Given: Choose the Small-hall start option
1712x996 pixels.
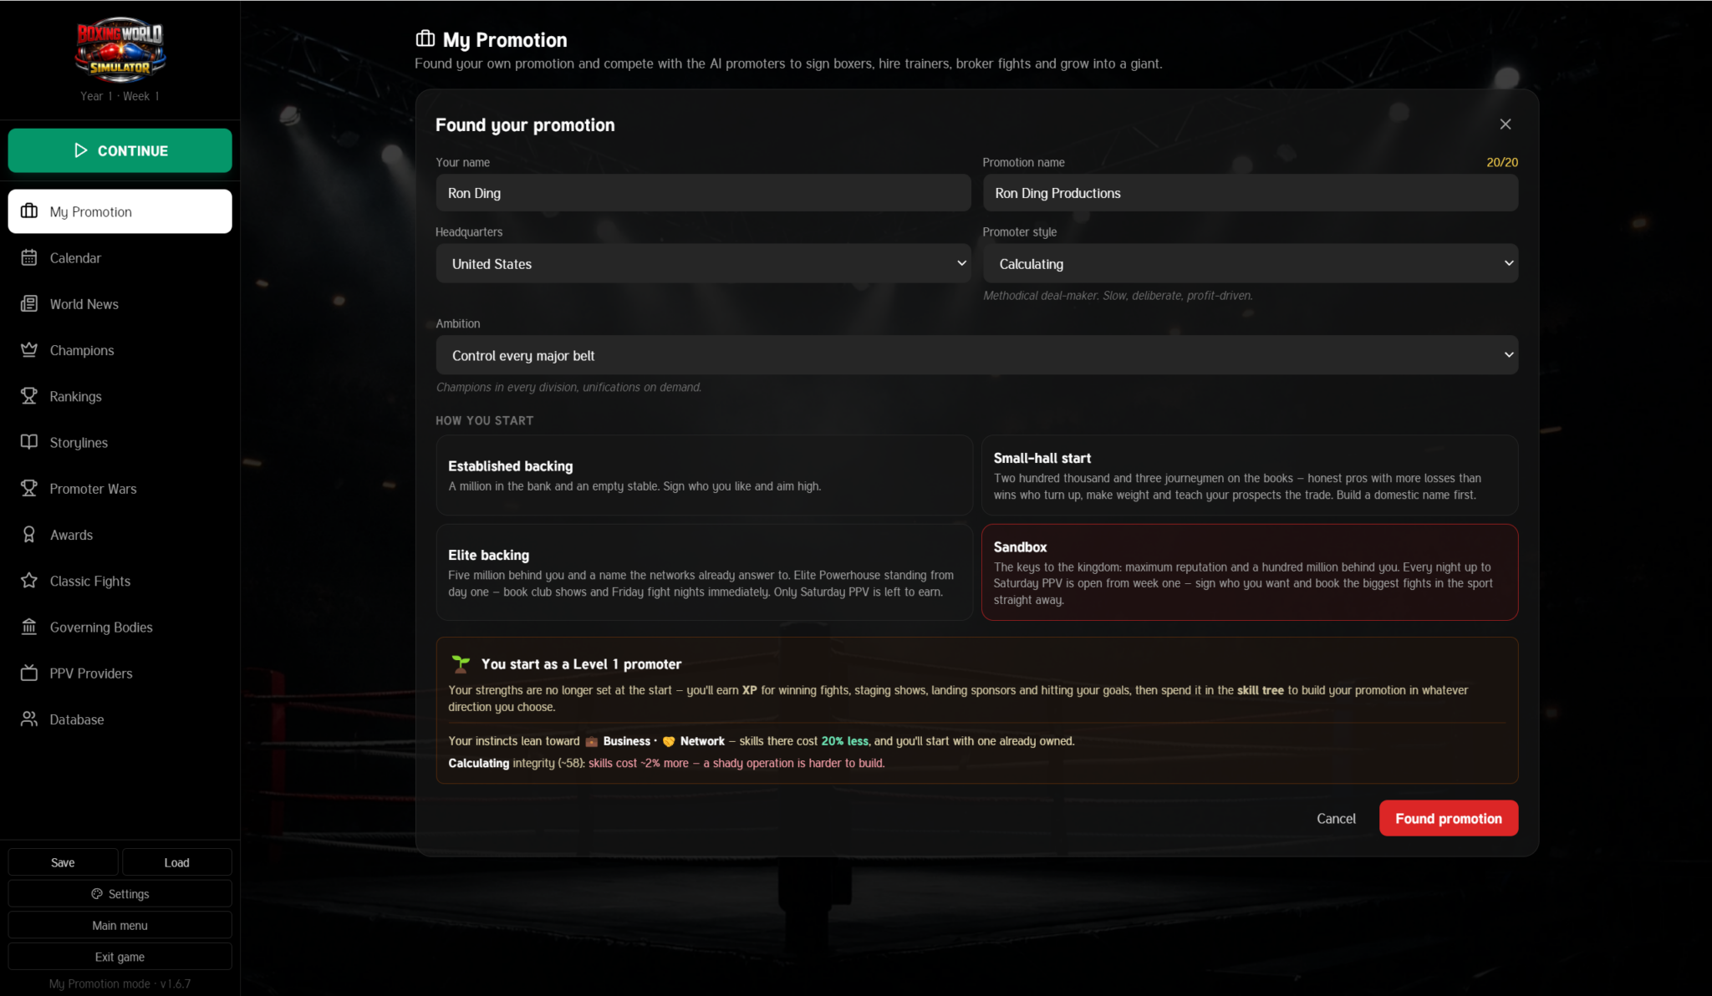Looking at the screenshot, I should click(1250, 475).
